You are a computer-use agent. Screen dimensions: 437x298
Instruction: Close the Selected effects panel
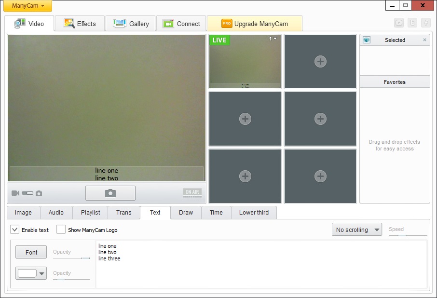pos(424,40)
